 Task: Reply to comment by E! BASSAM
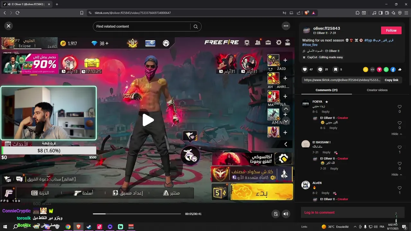click(x=327, y=152)
